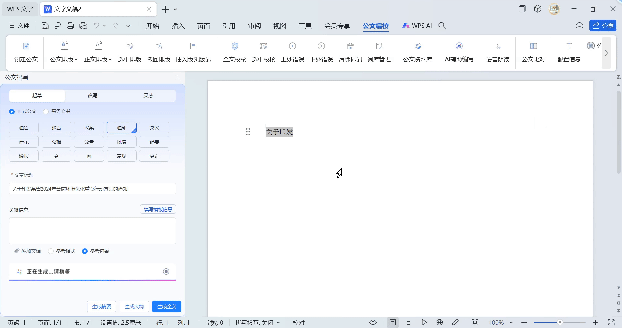Select 正式公文 radio button
Viewport: 622px width, 328px height.
click(12, 111)
